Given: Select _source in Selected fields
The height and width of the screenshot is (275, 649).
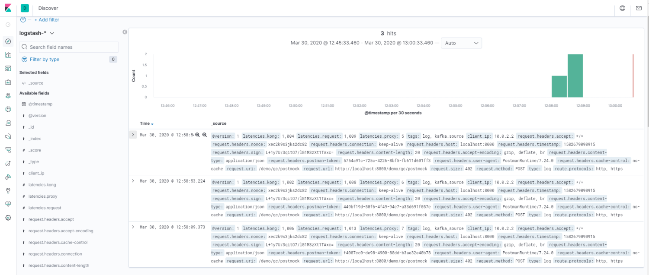Looking at the screenshot, I should pyautogui.click(x=36, y=83).
